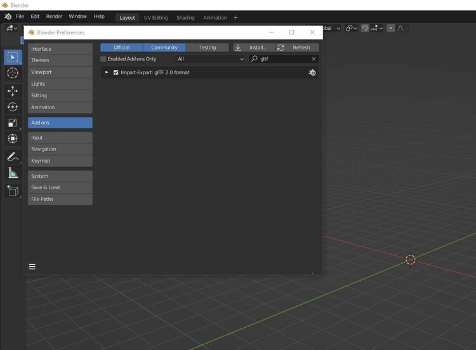Open the Render menu

pos(55,17)
